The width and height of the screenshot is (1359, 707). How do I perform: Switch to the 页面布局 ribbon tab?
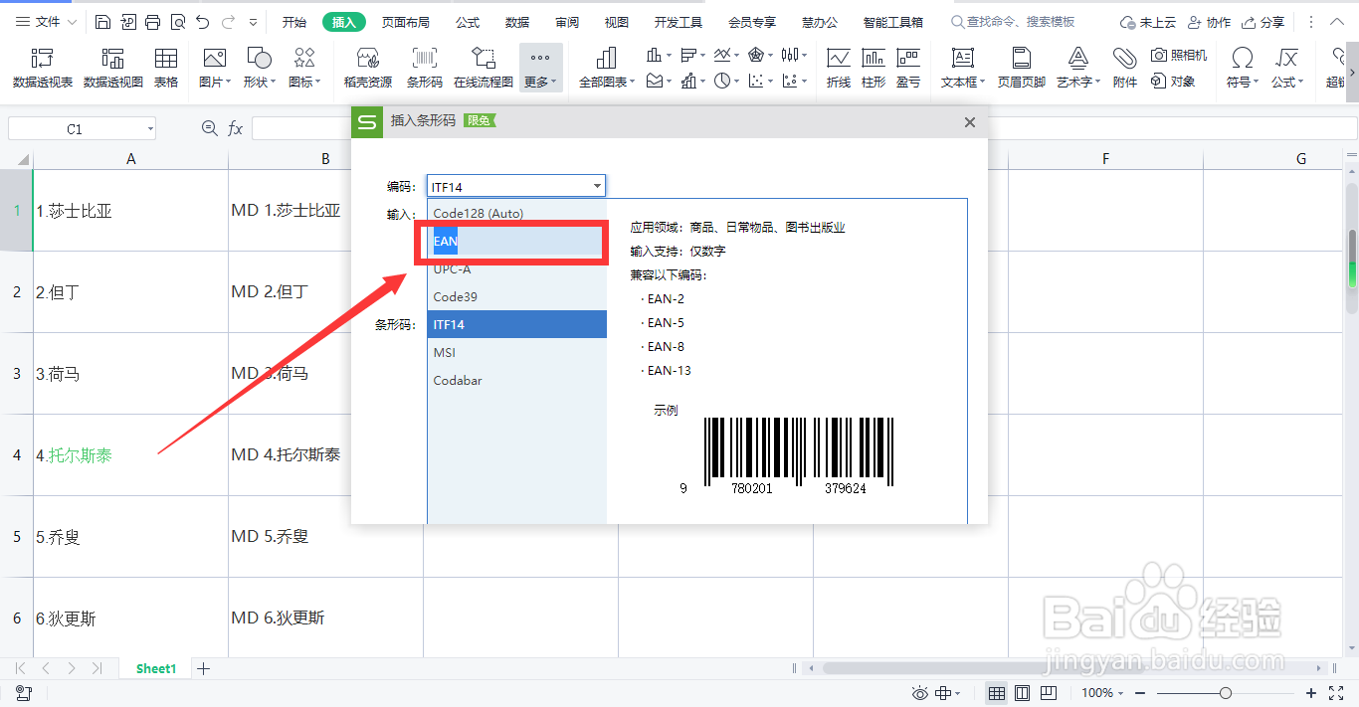(406, 22)
